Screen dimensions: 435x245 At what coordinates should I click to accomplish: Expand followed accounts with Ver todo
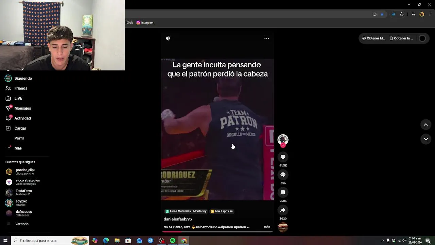pos(18,224)
